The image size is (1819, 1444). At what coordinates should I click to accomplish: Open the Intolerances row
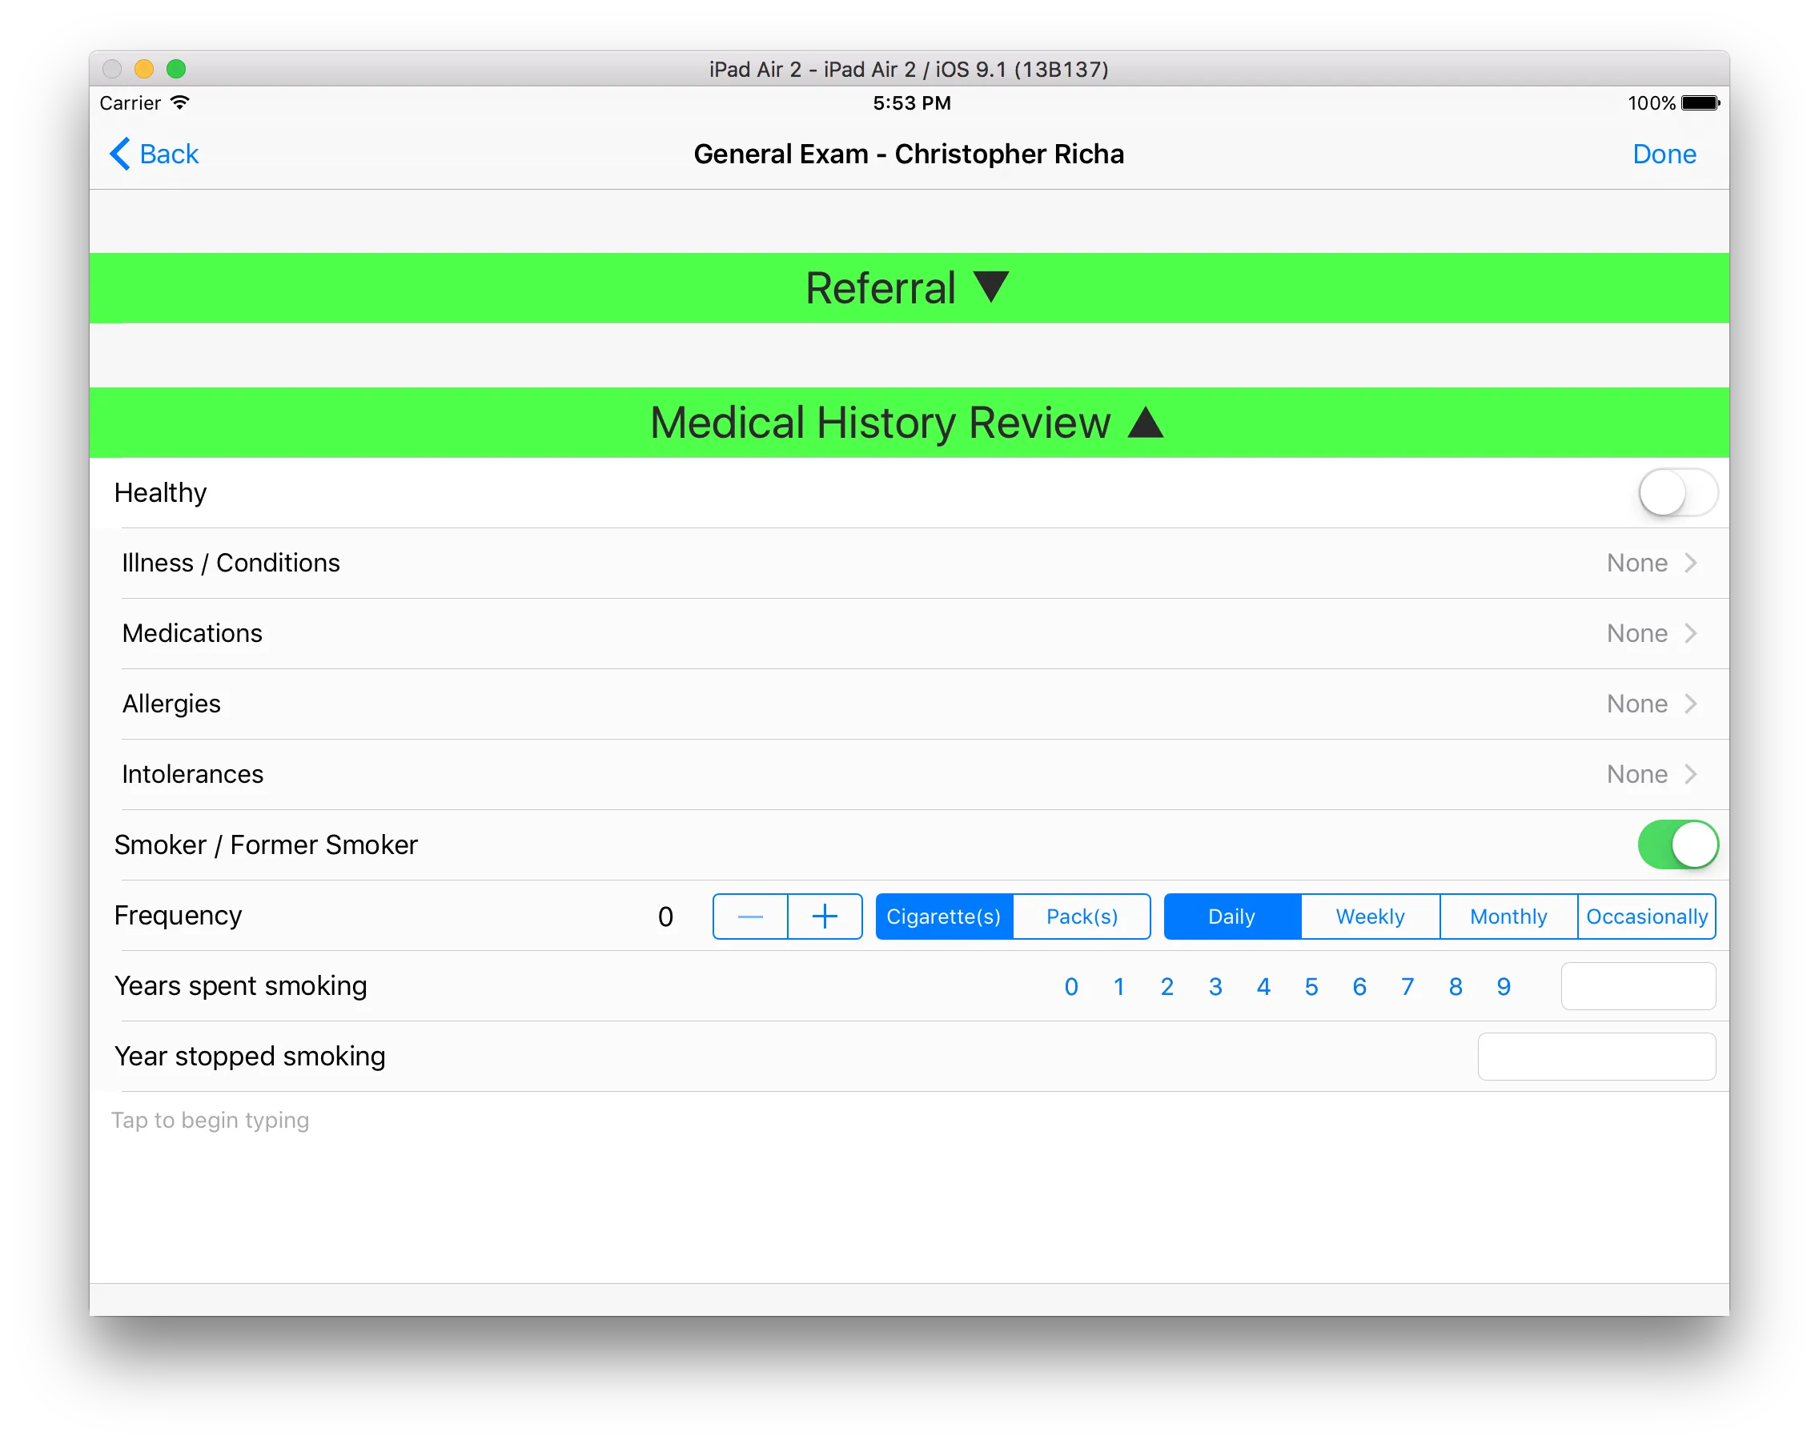tap(908, 774)
